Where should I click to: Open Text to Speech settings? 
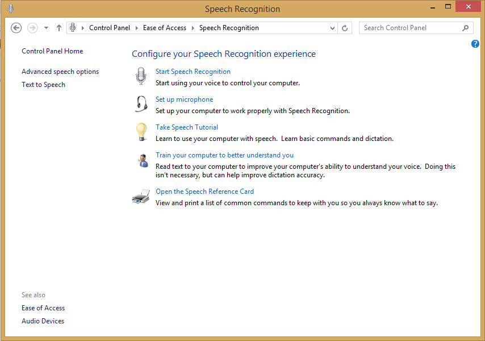coord(43,85)
